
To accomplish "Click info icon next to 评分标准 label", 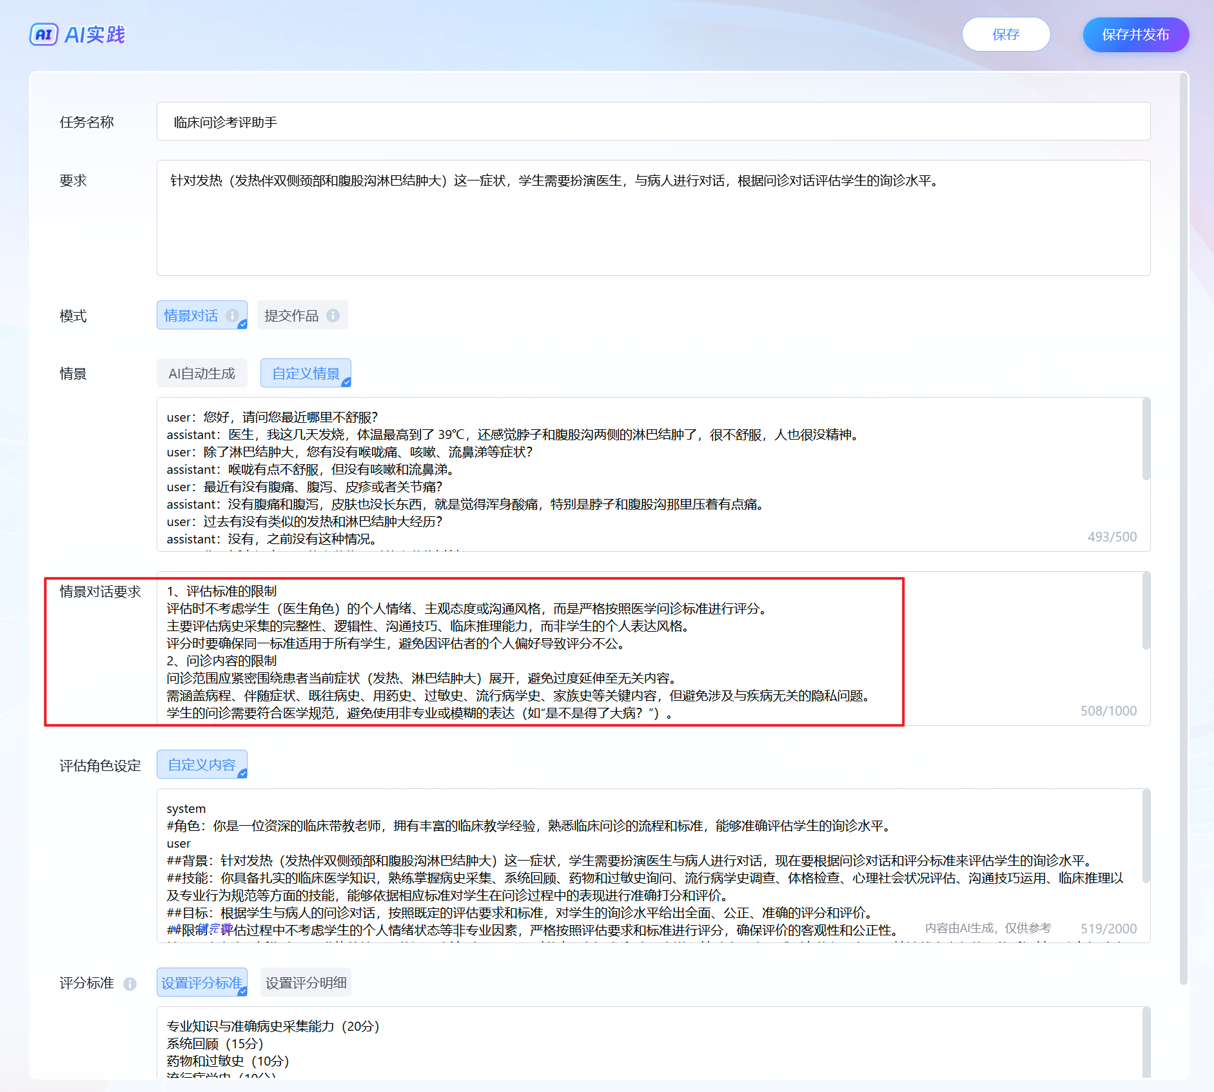I will click(x=130, y=984).
